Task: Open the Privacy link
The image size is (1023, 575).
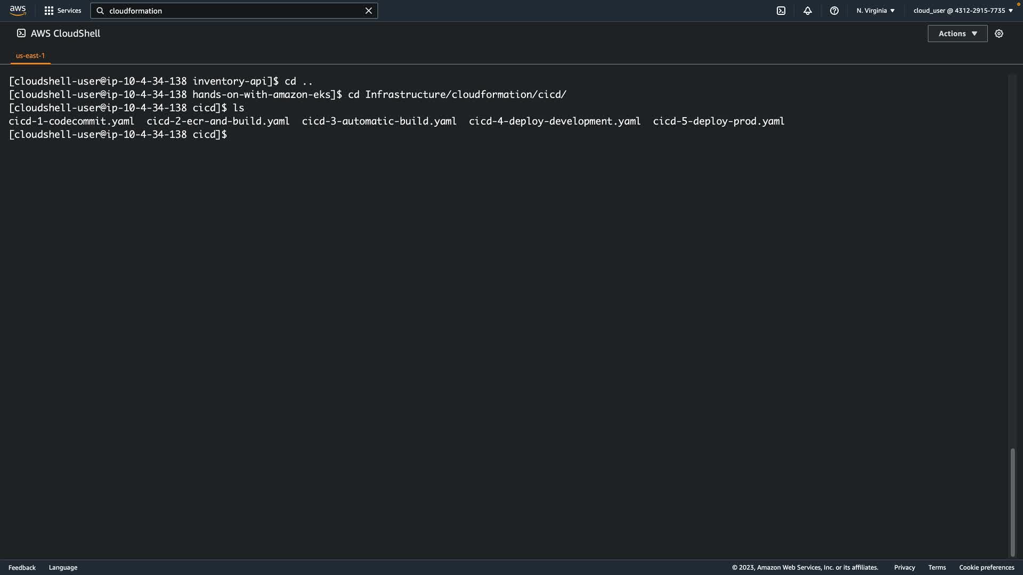Action: click(904, 568)
